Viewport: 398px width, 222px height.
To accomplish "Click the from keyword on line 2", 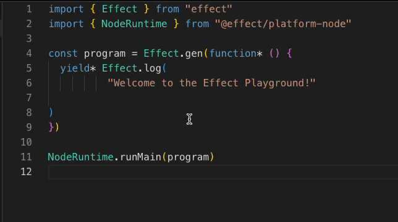I will (x=197, y=24).
